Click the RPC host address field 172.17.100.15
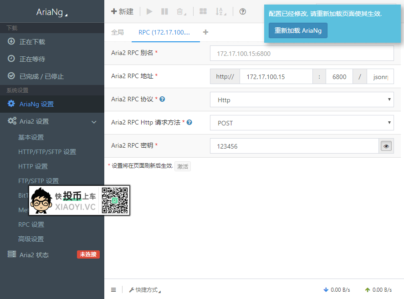 coord(276,77)
